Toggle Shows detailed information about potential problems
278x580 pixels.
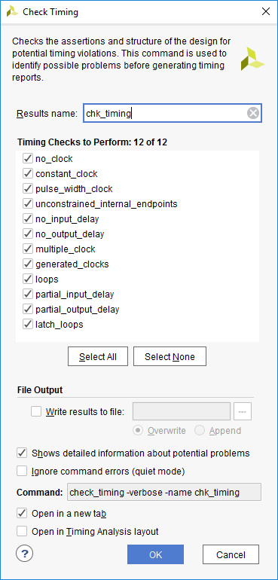(x=22, y=453)
